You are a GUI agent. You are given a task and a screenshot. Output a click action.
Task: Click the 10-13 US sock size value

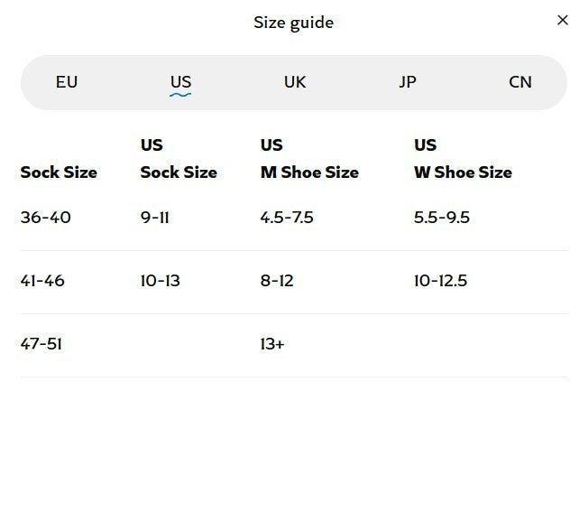coord(160,281)
